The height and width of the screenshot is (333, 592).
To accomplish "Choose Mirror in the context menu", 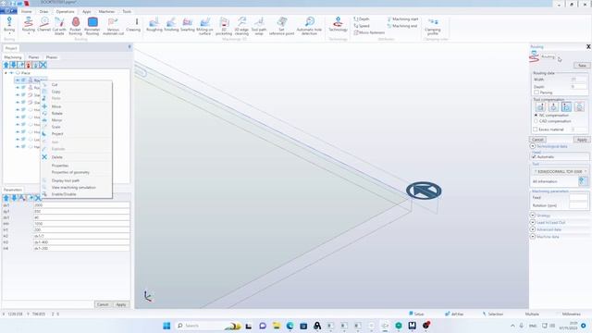I will click(56, 120).
